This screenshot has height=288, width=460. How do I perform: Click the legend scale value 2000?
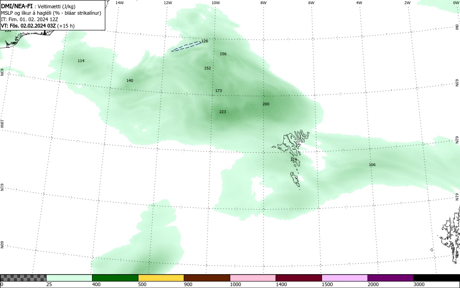pos(373,284)
